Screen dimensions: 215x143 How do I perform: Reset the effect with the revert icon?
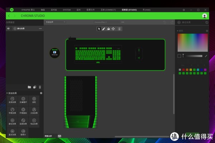point(207,23)
